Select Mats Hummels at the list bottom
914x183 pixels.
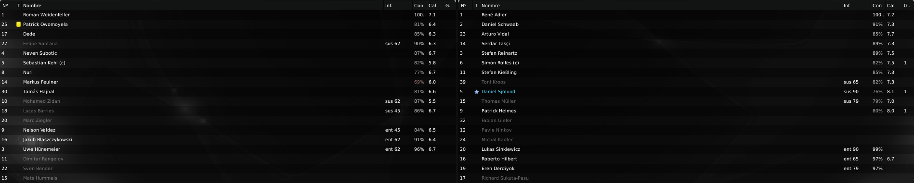click(40, 178)
